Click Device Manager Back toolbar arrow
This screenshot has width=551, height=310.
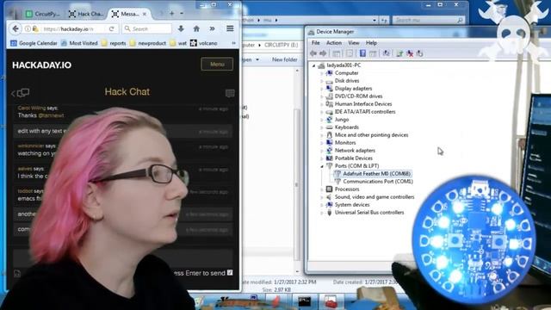tap(313, 53)
